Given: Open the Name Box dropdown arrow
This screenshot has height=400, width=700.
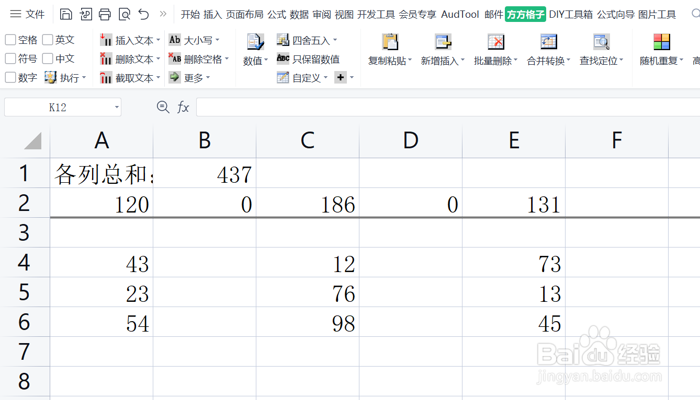Looking at the screenshot, I should (116, 108).
